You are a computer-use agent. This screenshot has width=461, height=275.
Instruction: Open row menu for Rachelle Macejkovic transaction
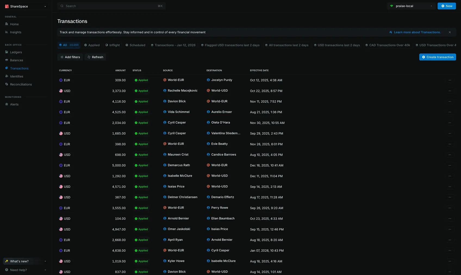click(450, 91)
